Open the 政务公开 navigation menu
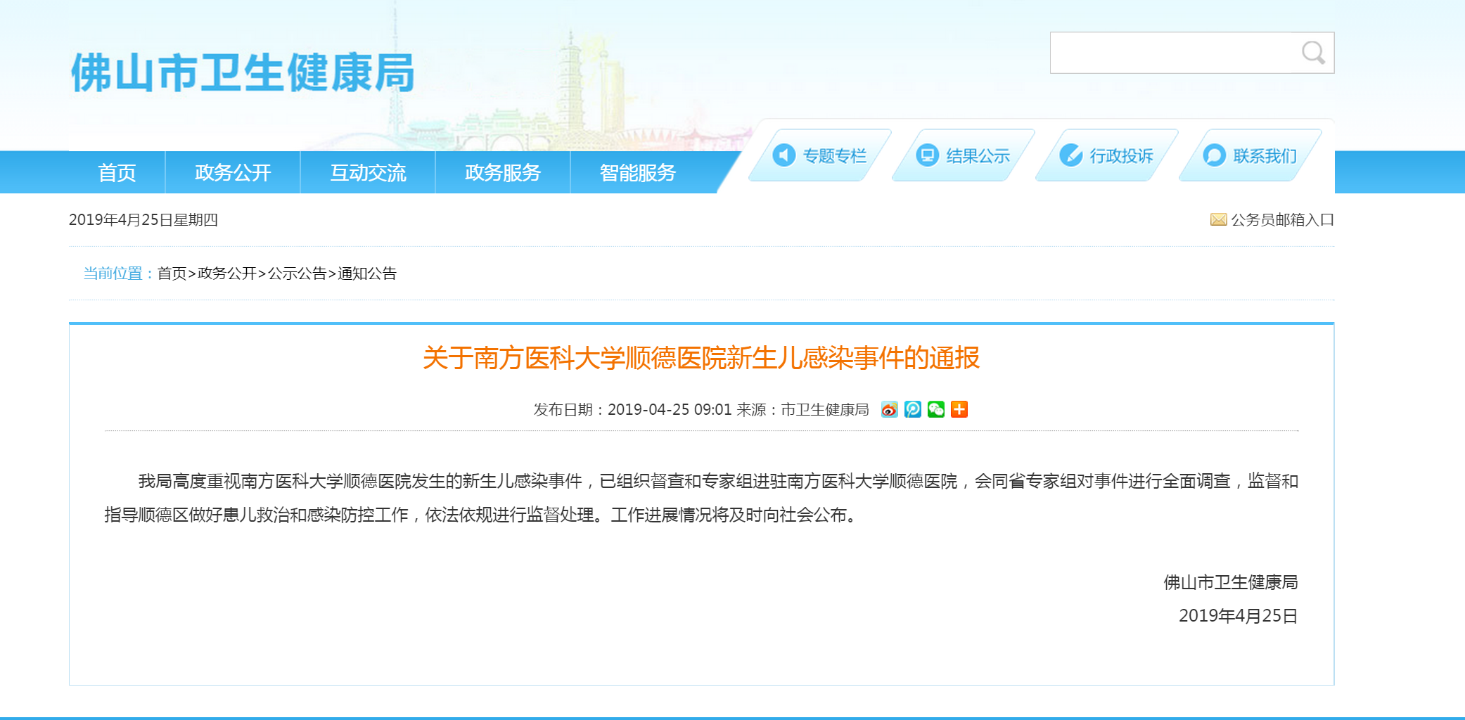 point(233,172)
